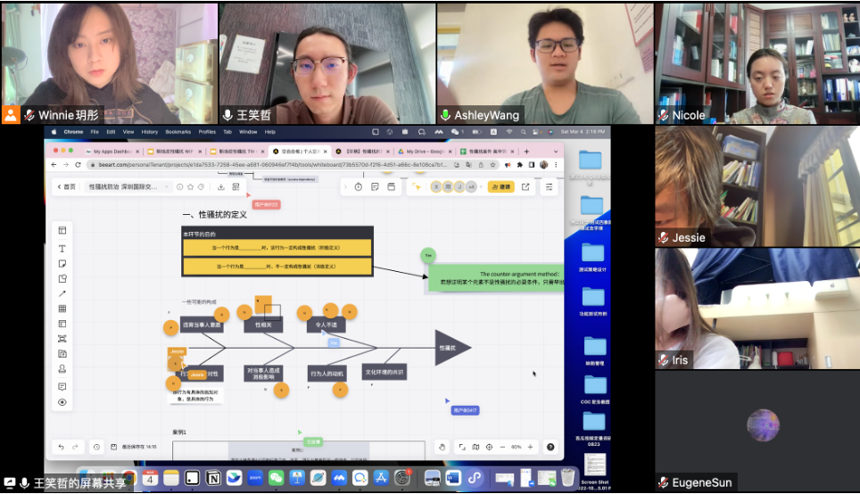
Task: Click locate-center target icon
Action: click(x=489, y=447)
